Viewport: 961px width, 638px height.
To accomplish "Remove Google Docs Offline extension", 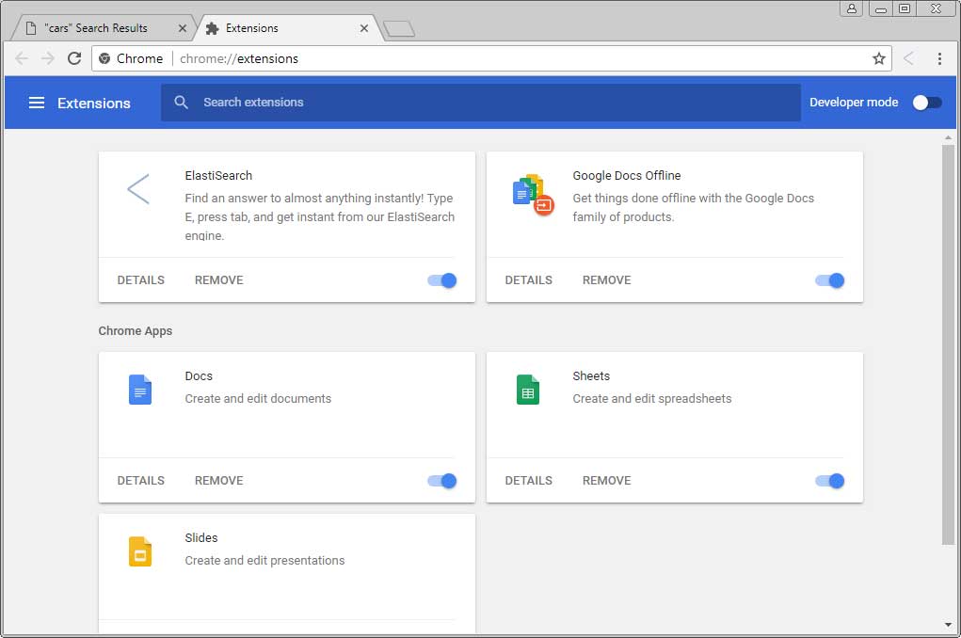I will tap(607, 280).
